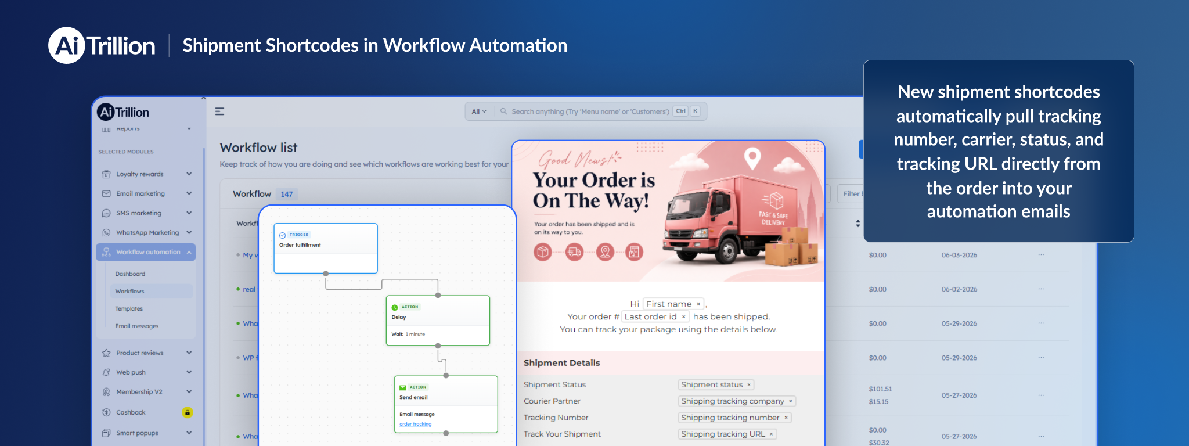Click the Membership V2 icon
The image size is (1189, 446).
106,392
